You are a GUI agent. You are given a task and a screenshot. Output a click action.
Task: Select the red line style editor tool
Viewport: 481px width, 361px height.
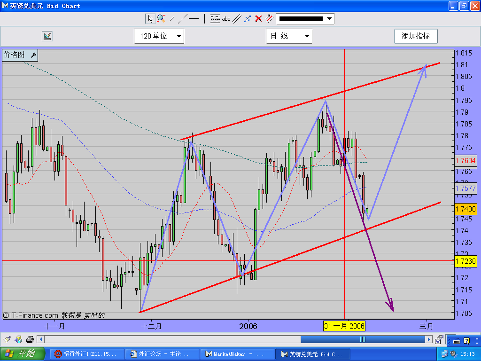(269, 19)
